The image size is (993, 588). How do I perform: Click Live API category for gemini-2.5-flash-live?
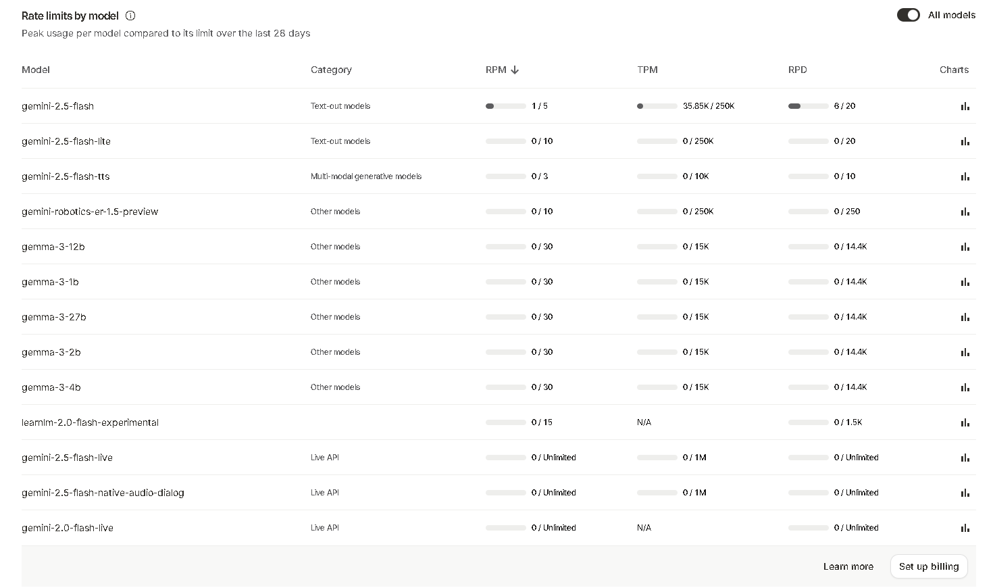coord(325,458)
